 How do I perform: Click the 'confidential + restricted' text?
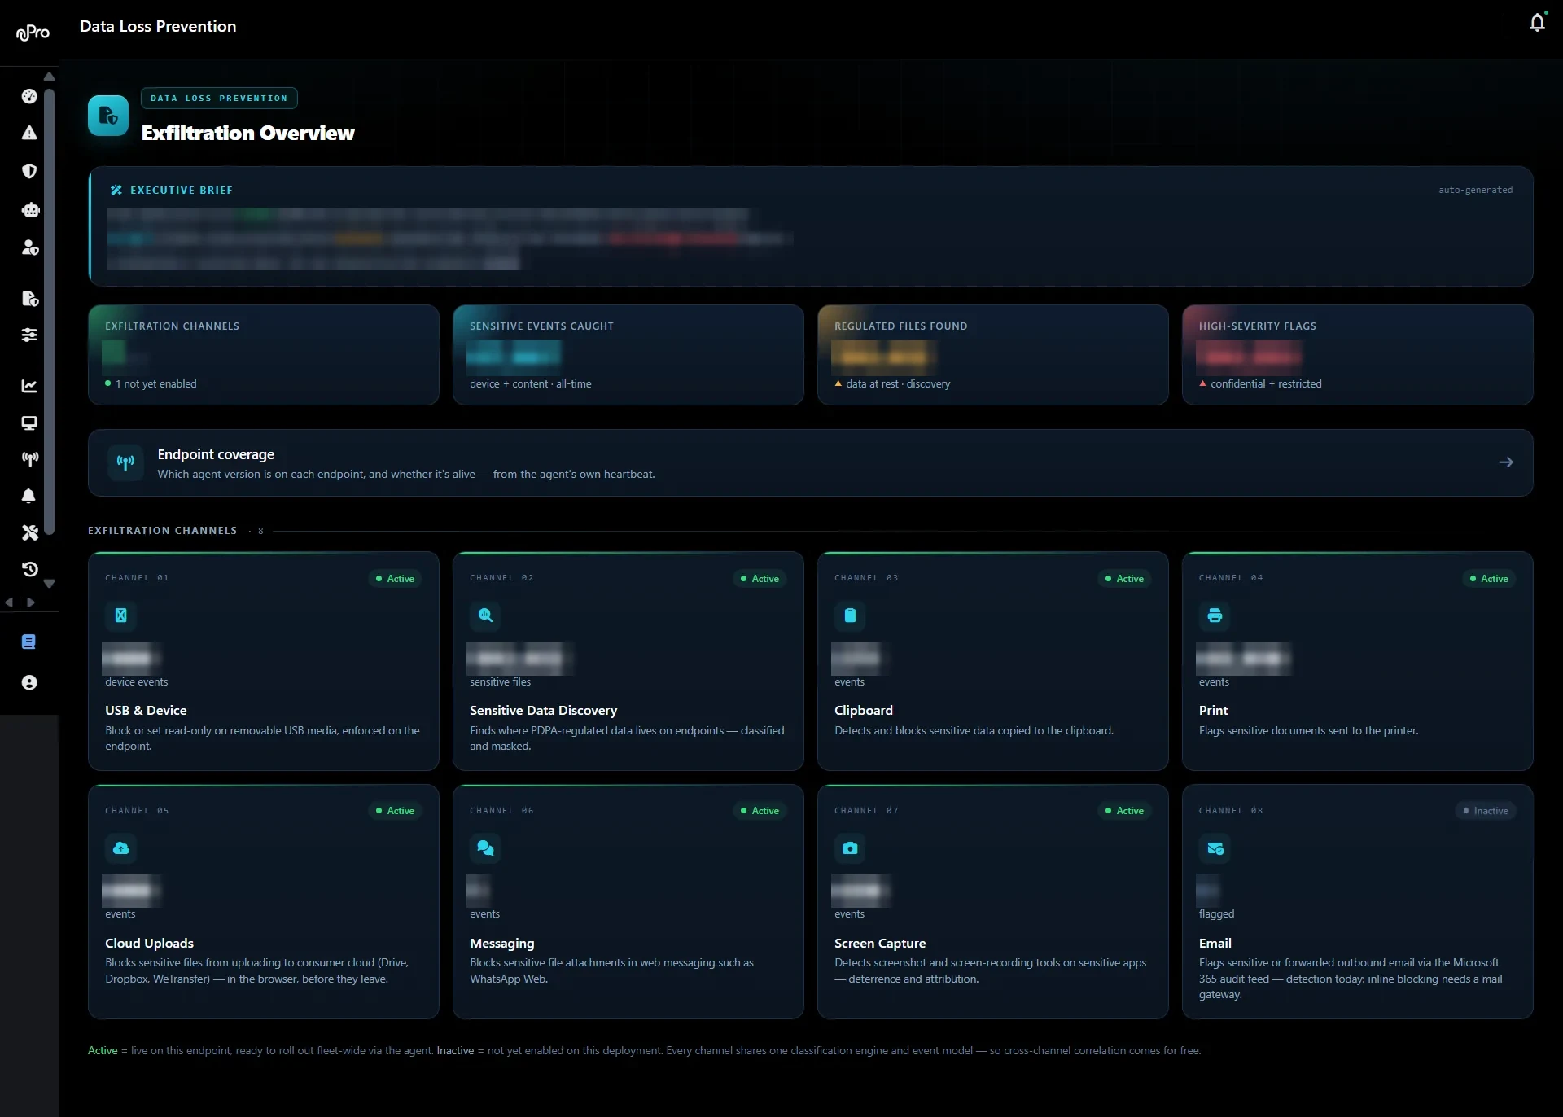(1266, 384)
